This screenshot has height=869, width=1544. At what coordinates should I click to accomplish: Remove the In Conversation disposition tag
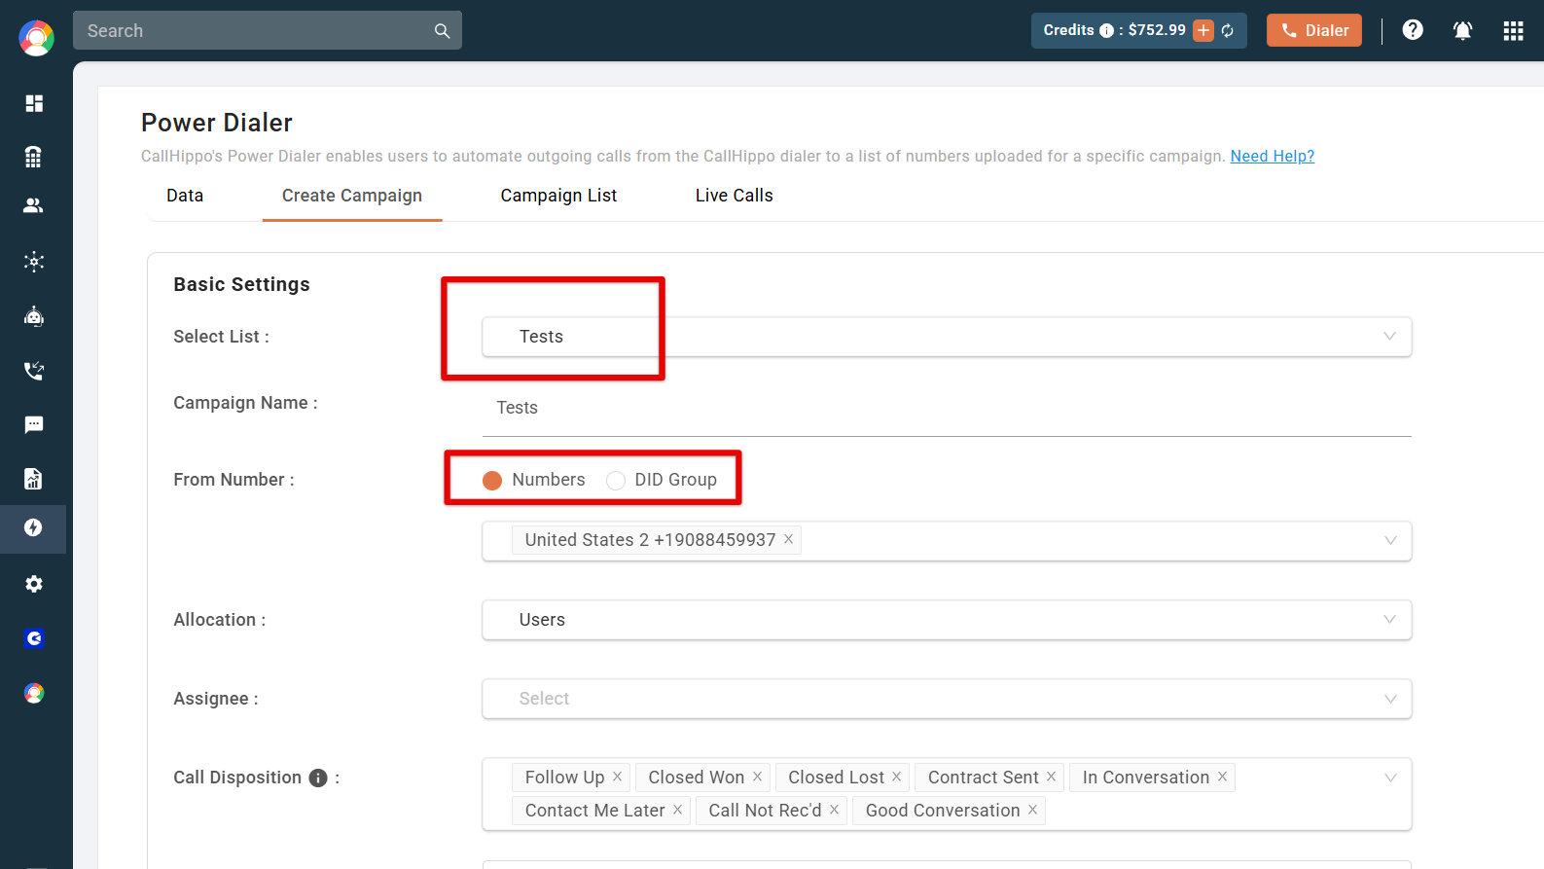(x=1222, y=777)
